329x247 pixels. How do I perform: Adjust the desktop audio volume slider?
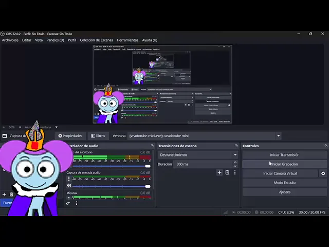pos(112,166)
